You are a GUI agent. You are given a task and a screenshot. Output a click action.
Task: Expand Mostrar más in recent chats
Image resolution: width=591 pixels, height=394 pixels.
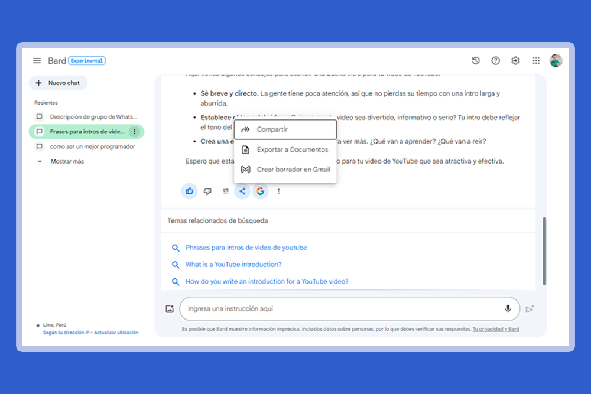point(60,161)
